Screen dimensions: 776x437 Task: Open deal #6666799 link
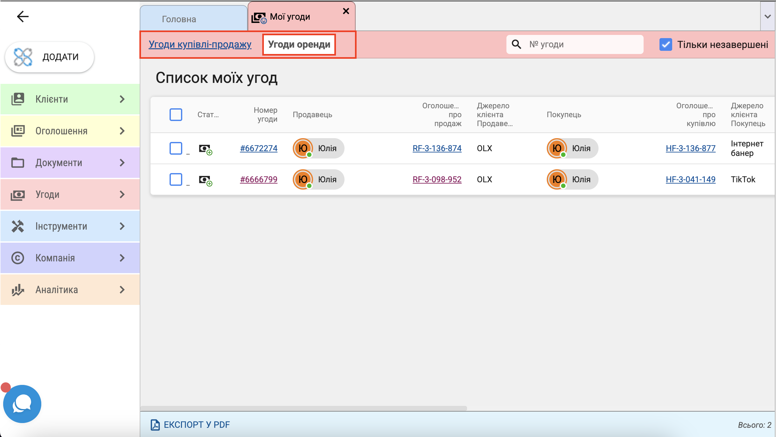[259, 179]
